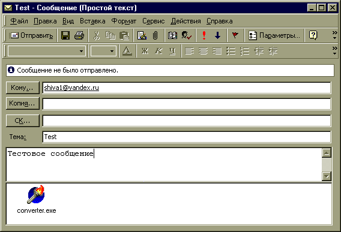Open the Вставка menu
Image resolution: width=341 pixels, height=232 pixels.
tap(92, 21)
